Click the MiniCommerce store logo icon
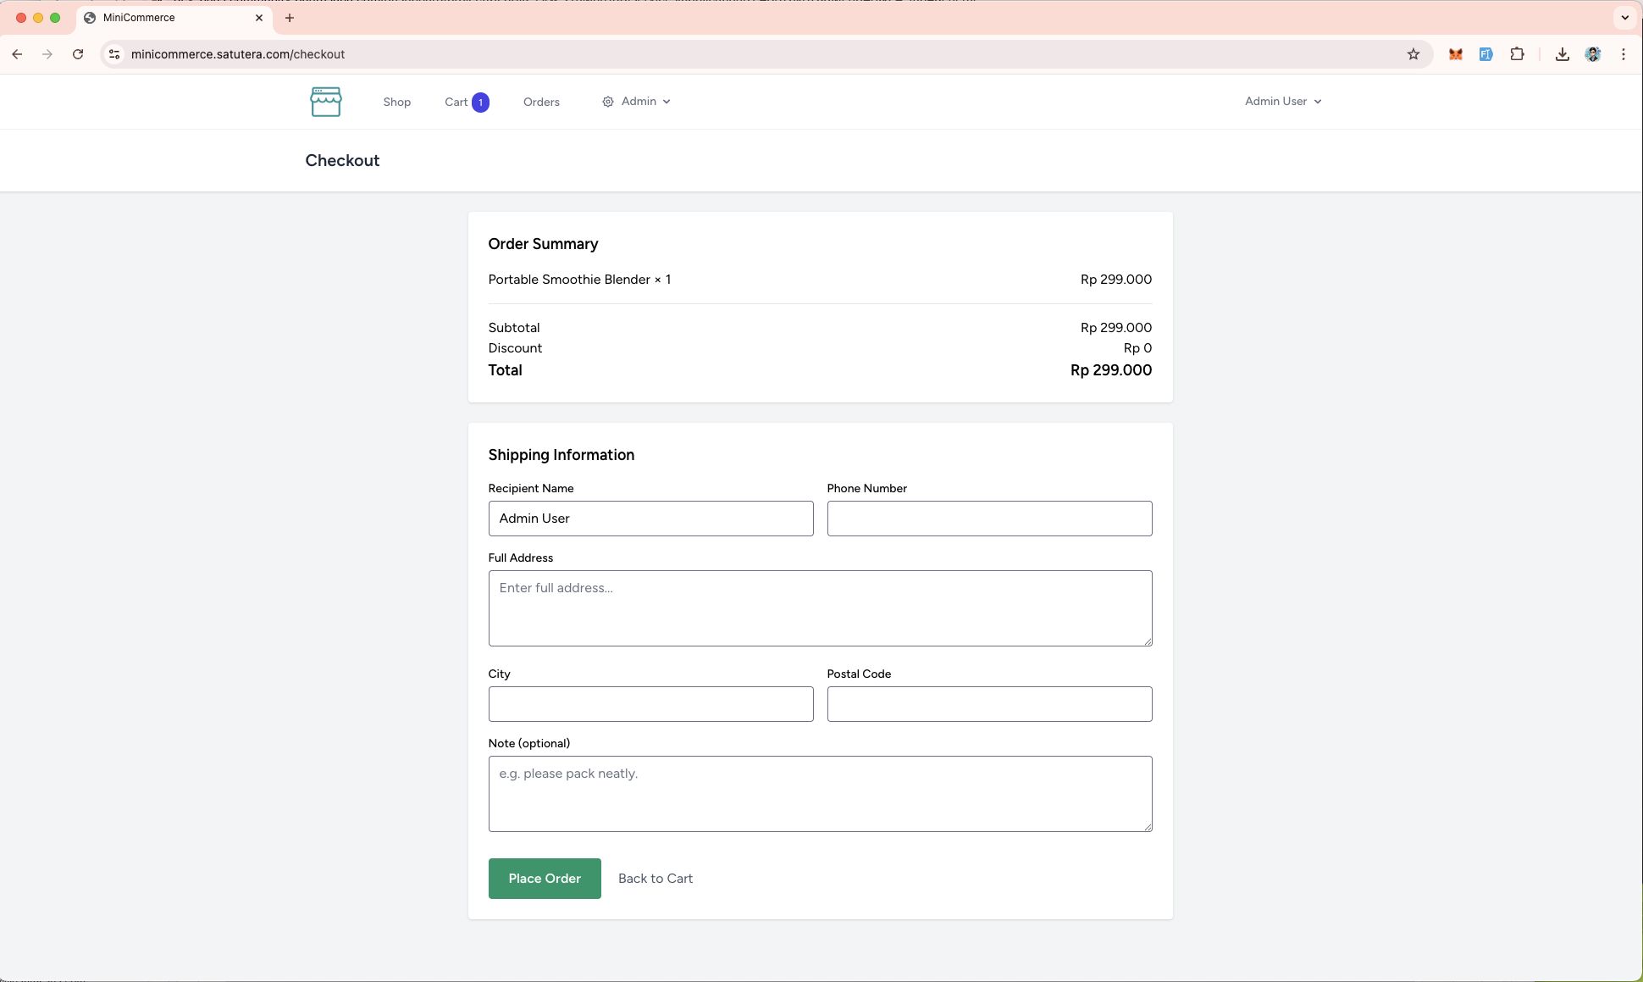Viewport: 1643px width, 982px height. coord(325,102)
